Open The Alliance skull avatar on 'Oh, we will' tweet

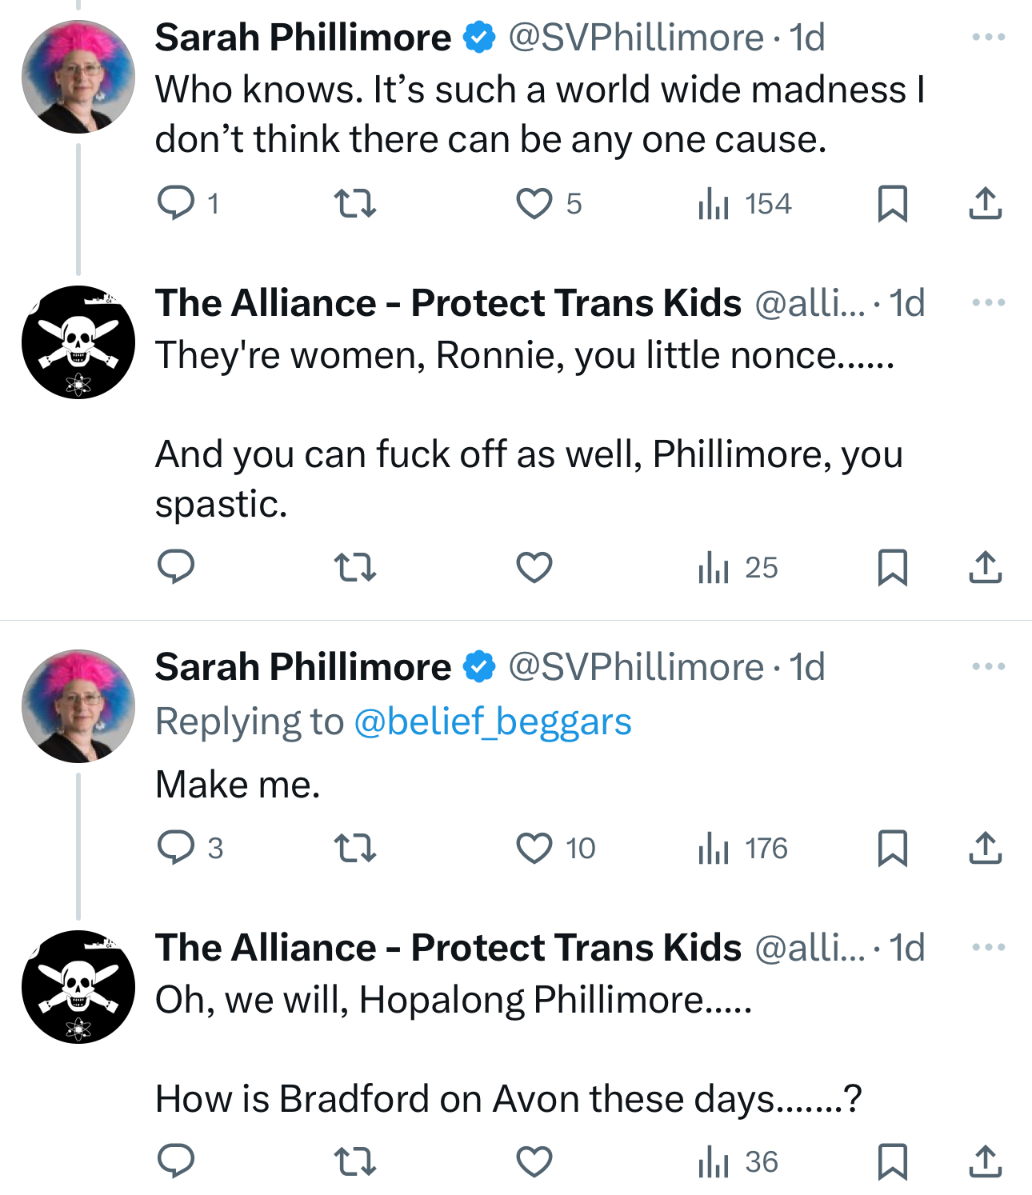78,987
